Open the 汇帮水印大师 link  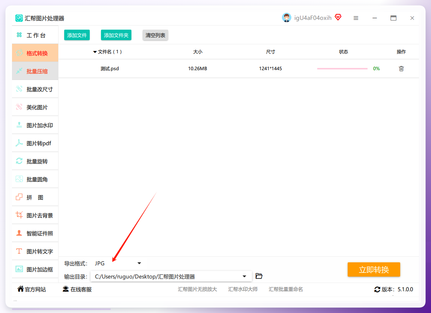coord(243,289)
